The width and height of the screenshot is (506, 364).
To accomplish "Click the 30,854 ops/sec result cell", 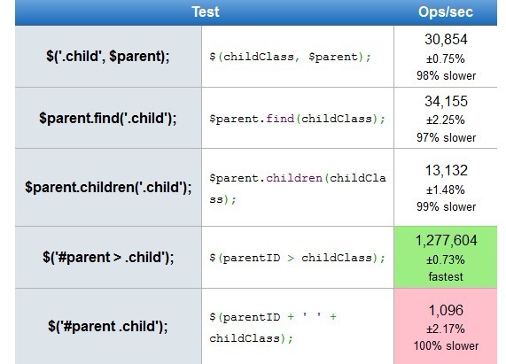I will [446, 57].
